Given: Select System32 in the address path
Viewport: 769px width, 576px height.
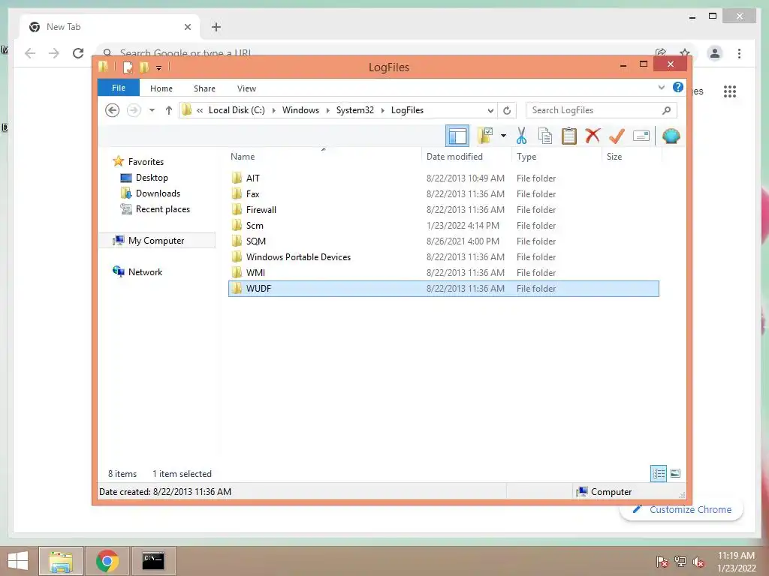Looking at the screenshot, I should point(355,110).
